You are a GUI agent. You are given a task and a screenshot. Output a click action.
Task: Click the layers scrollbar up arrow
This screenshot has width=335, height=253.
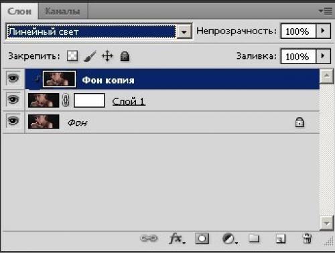[x=327, y=76]
